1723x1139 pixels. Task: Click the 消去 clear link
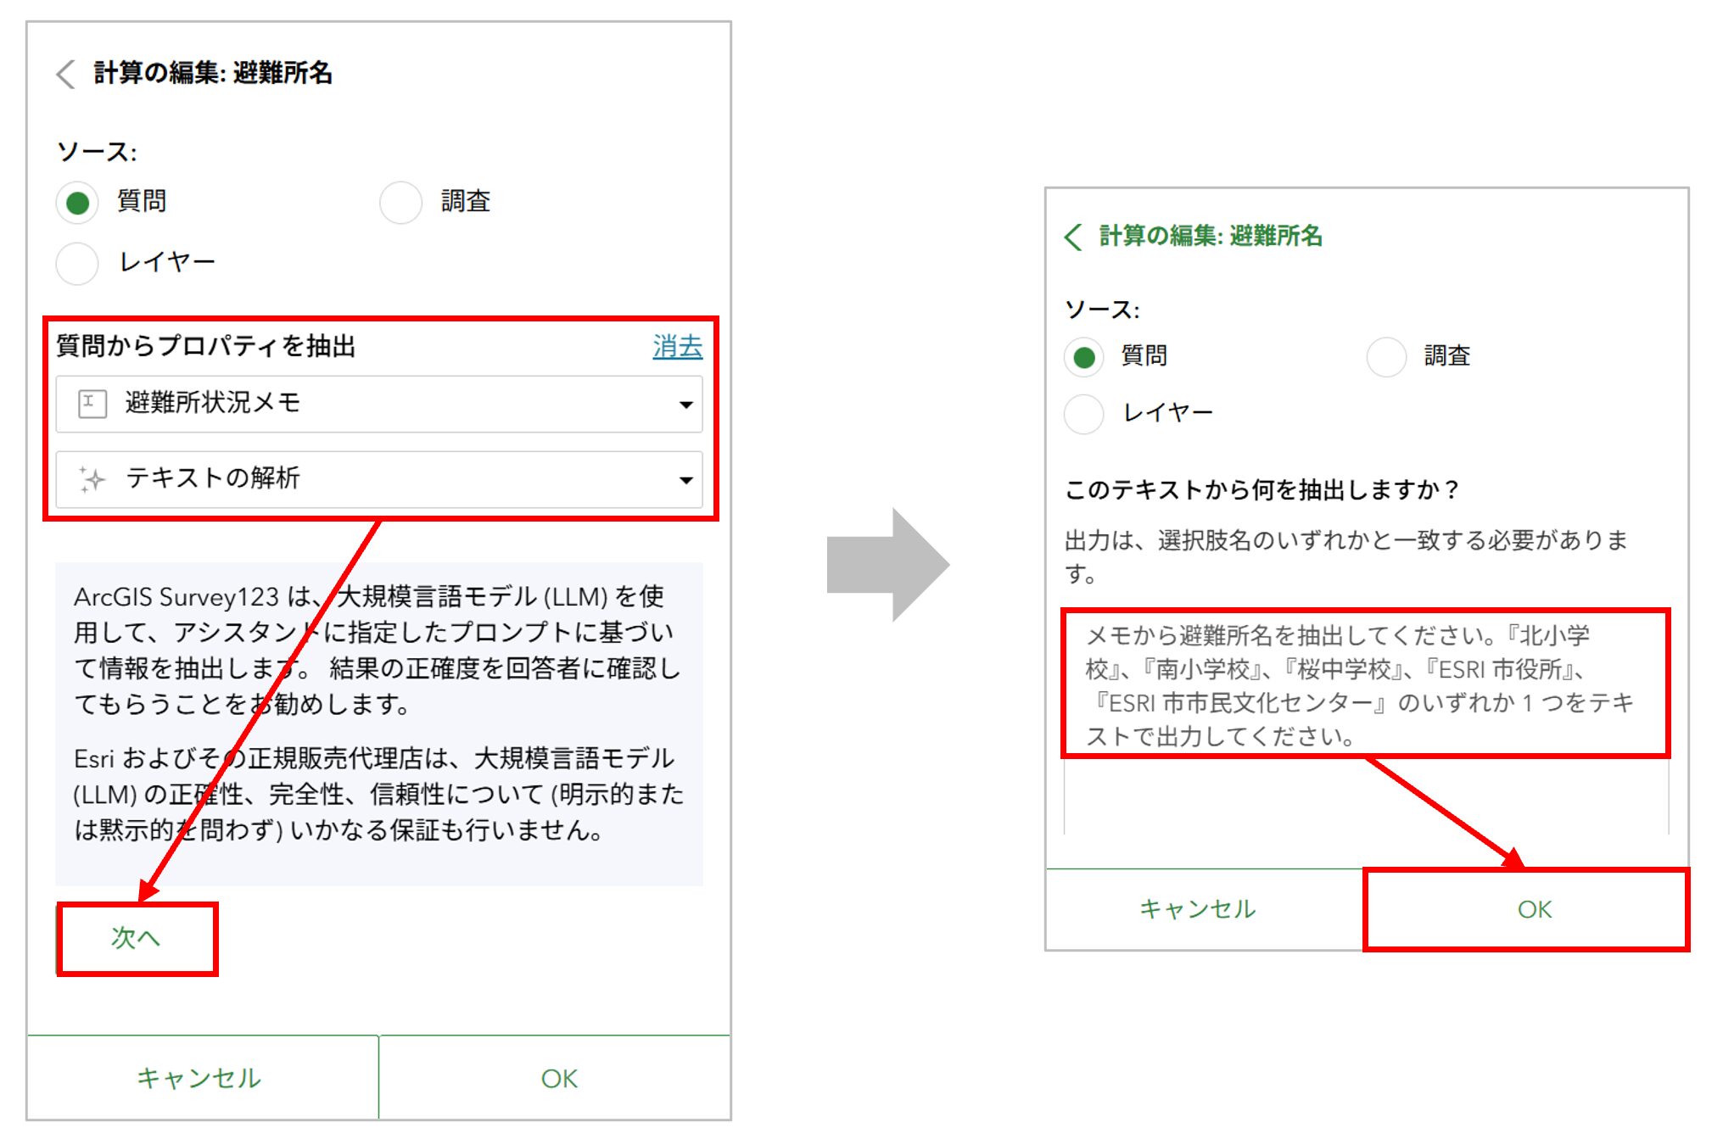677,346
